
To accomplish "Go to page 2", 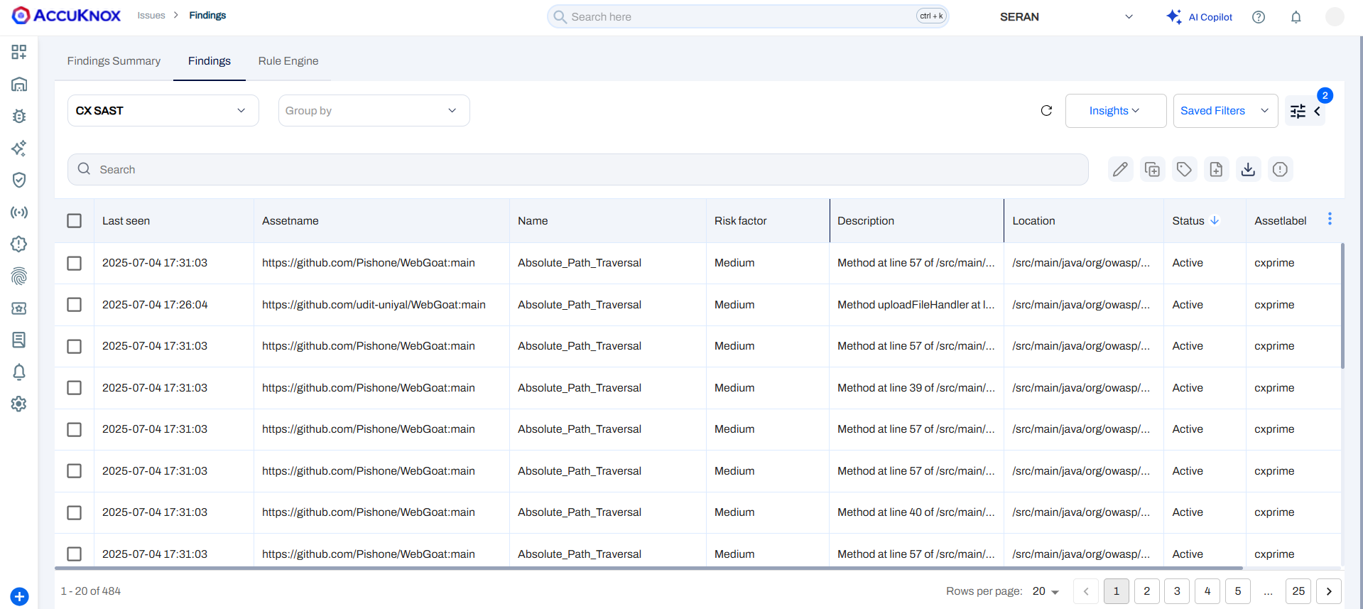I will coord(1146,591).
